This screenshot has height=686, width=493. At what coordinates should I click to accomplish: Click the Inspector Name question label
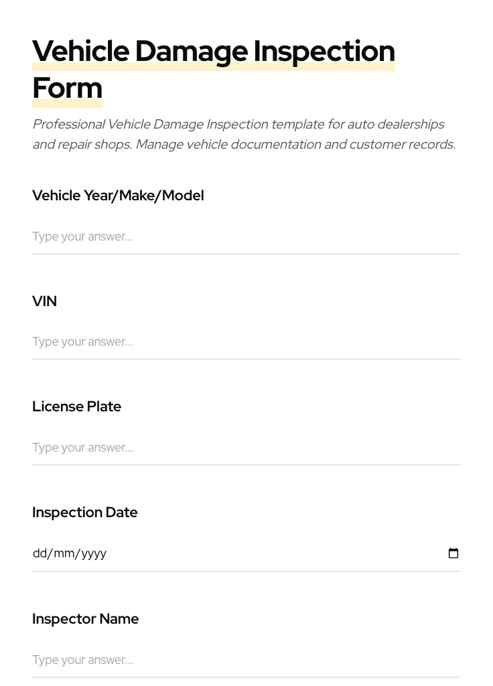tap(85, 618)
